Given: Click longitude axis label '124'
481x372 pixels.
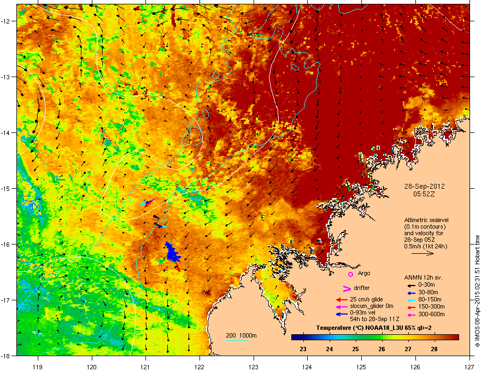Looking at the screenshot, I should pyautogui.click(x=307, y=367).
